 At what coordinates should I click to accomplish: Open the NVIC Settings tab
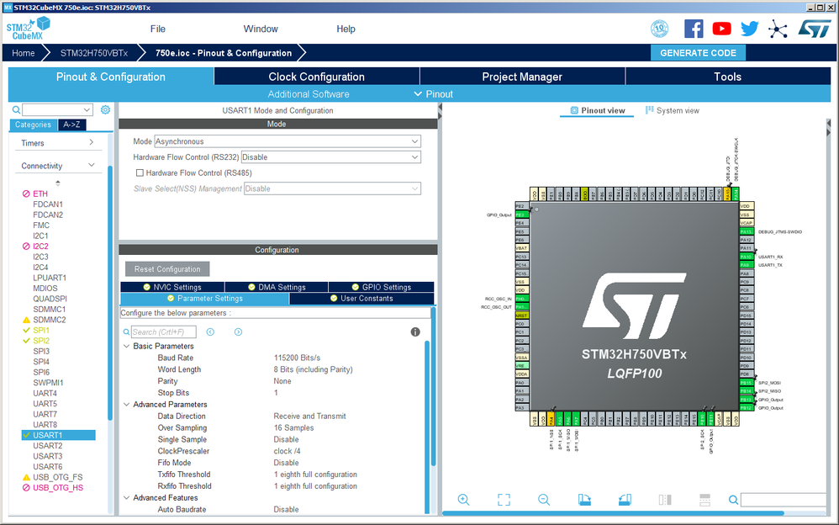click(x=172, y=287)
